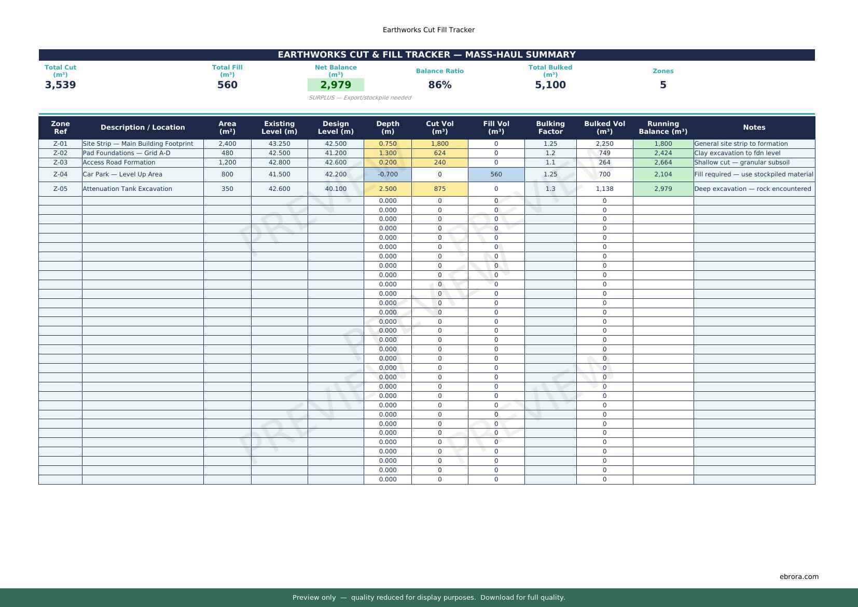Select the green Net Balance value 2,979
Image resolution: width=858 pixels, height=607 pixels.
336,85
